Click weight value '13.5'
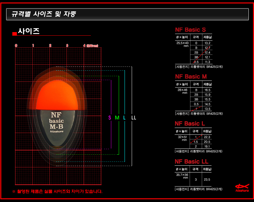Image resolution: width=254 pixels, height=202 pixels. (x=207, y=109)
